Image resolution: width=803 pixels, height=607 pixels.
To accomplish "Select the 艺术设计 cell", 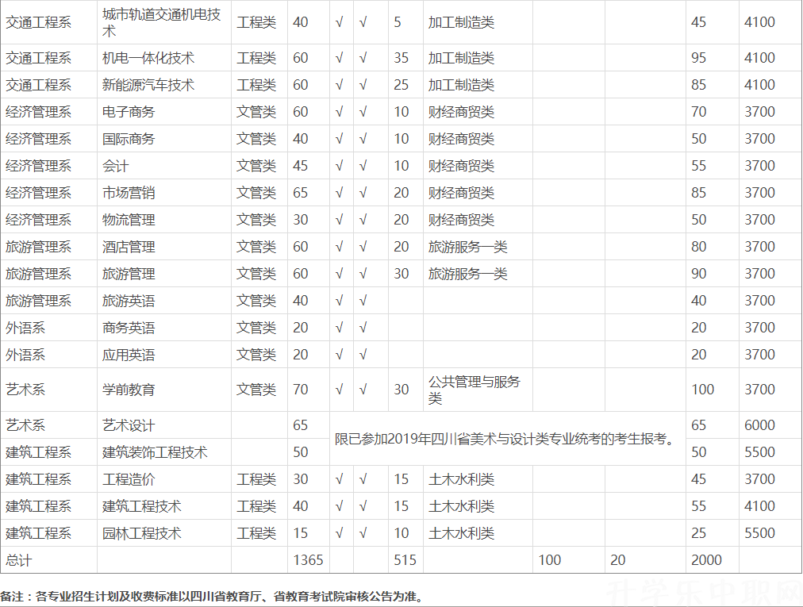I will tap(164, 425).
